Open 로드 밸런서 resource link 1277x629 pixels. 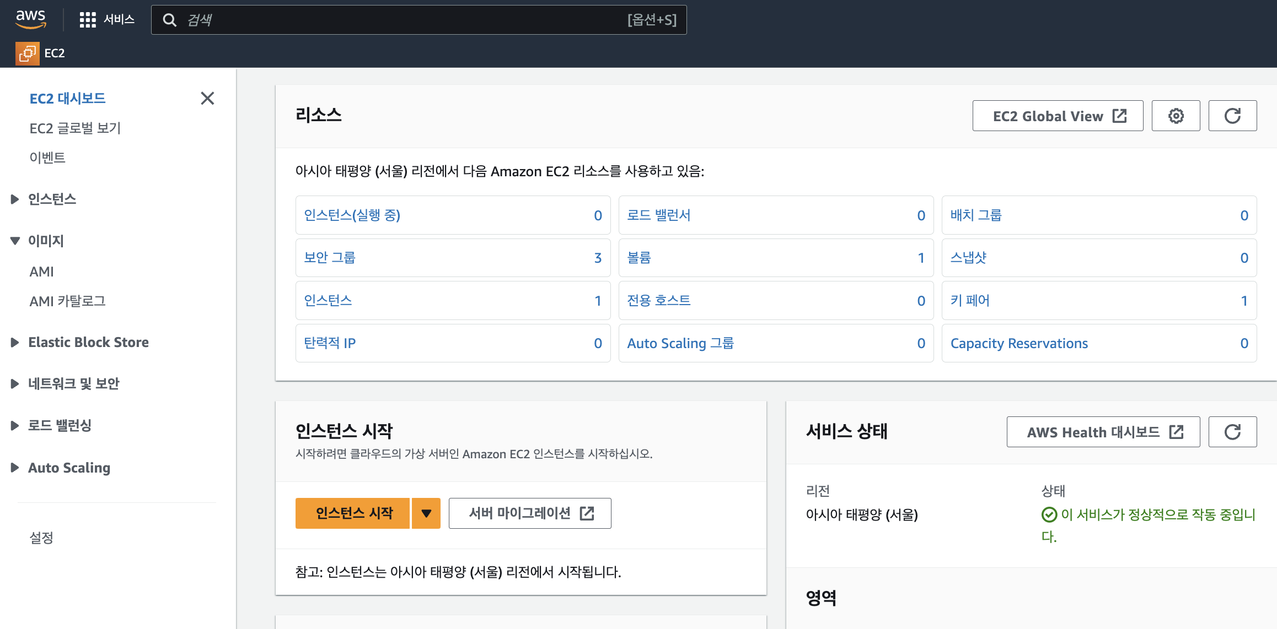click(x=659, y=215)
